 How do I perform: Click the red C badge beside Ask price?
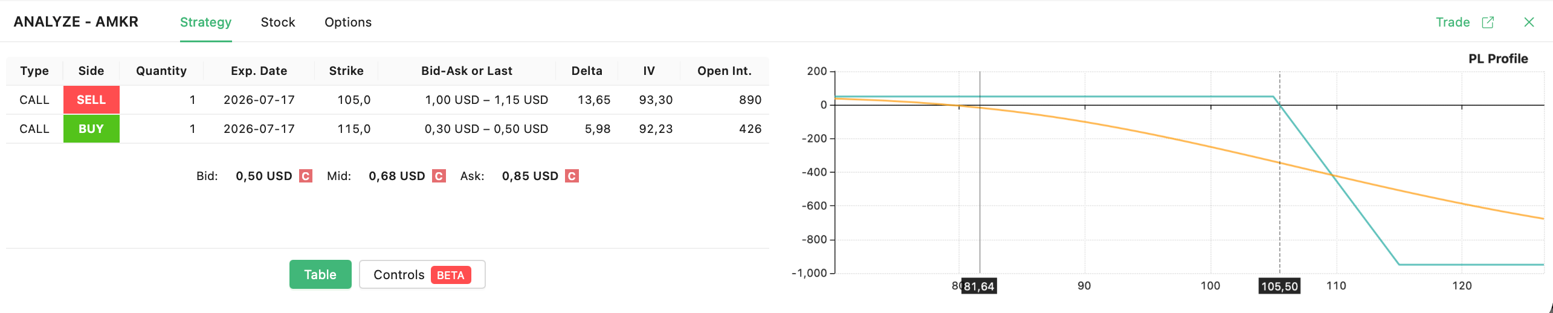click(x=572, y=176)
